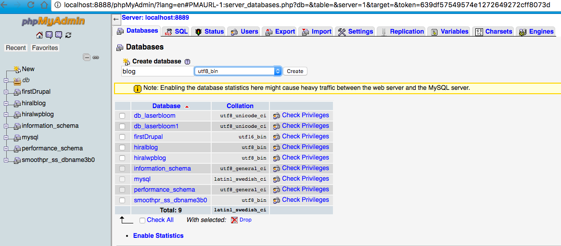Screen dimensions: 561x246
Task: Collapse all navigation tree items icon
Action: (87, 57)
